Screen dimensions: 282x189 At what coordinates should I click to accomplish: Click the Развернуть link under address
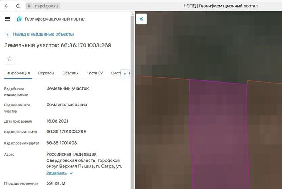56,173
